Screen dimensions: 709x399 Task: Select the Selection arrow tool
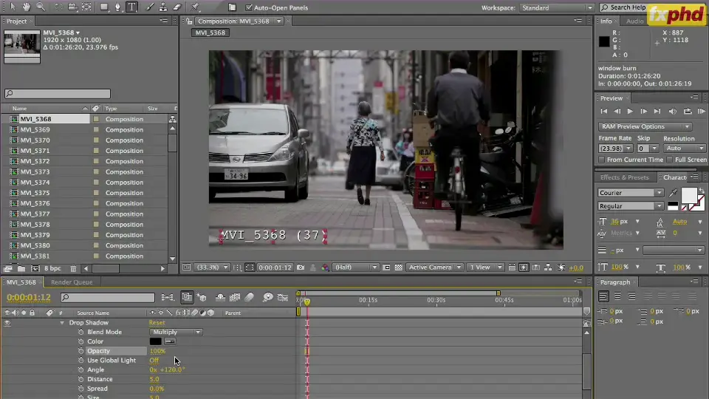pos(13,7)
